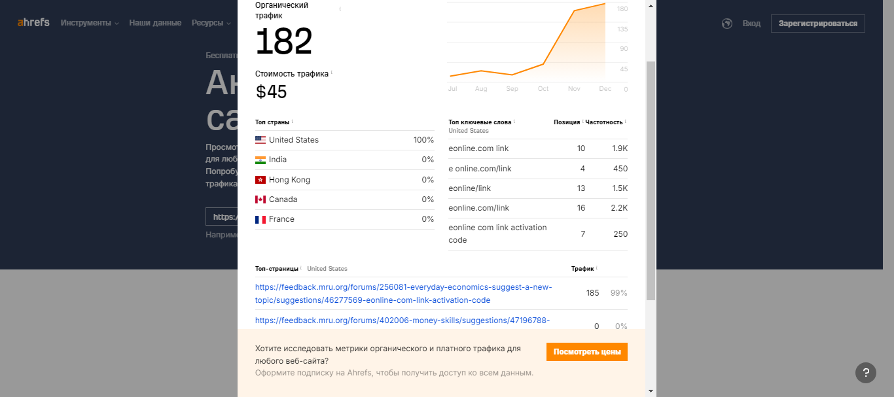894x397 pixels.
Task: Select keyword 'eonline/link'
Action: 469,188
